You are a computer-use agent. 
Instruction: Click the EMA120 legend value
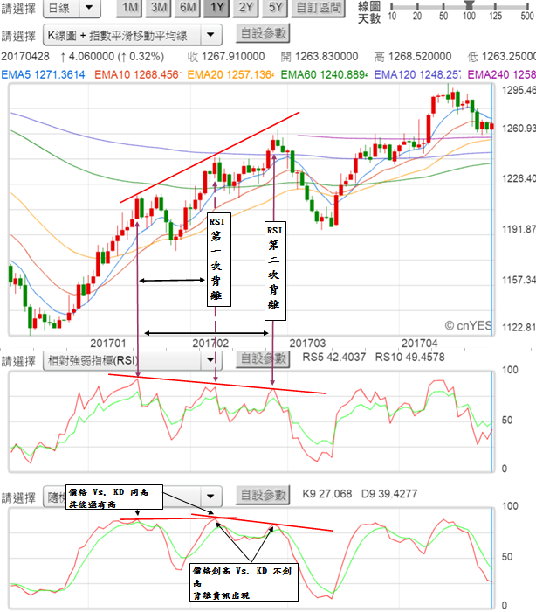(x=417, y=74)
